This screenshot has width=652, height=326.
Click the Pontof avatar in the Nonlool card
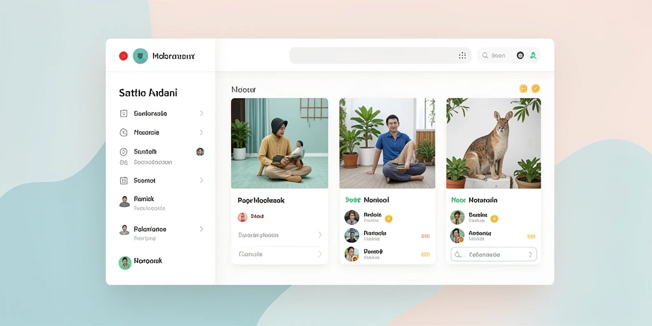(351, 253)
